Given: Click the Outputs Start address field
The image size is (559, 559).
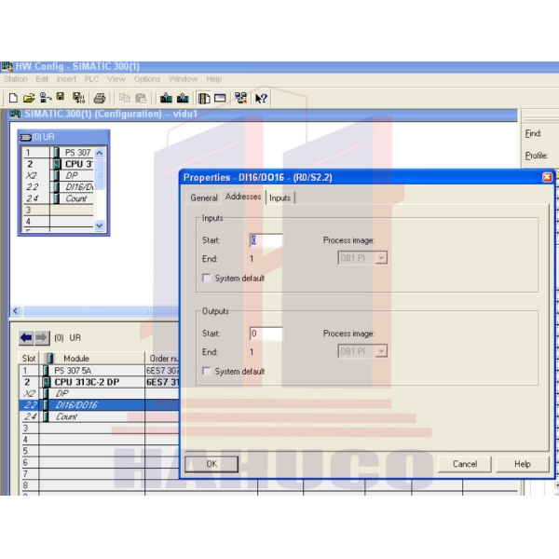Looking at the screenshot, I should point(266,334).
